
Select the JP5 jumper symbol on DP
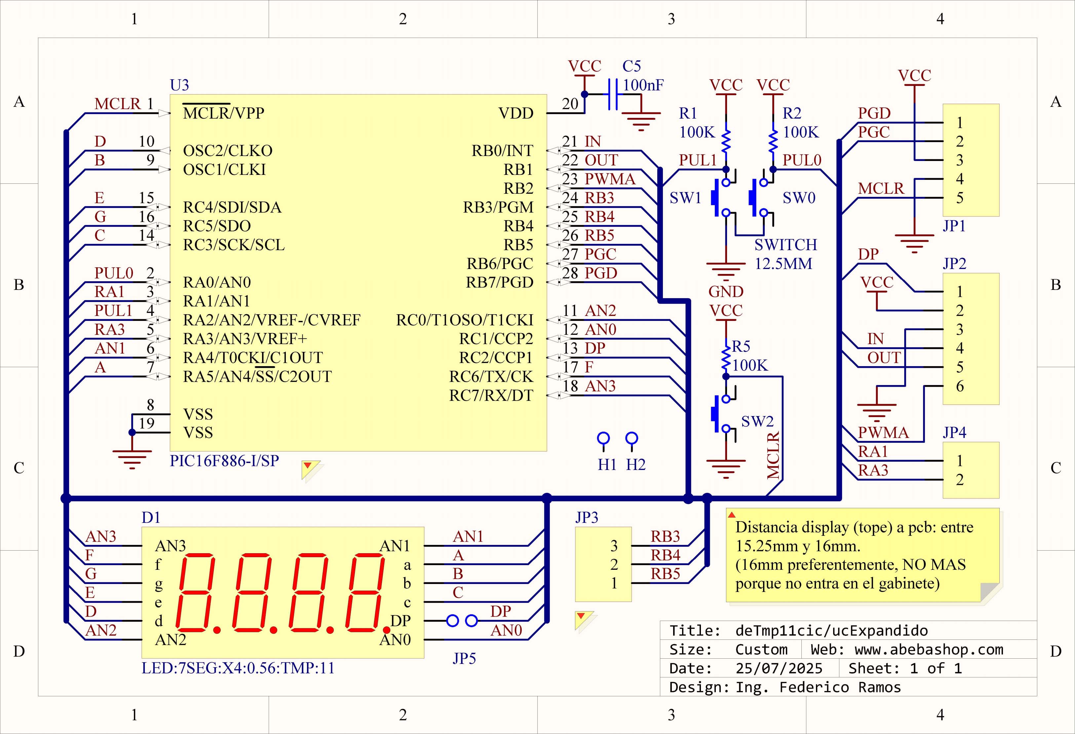(462, 621)
